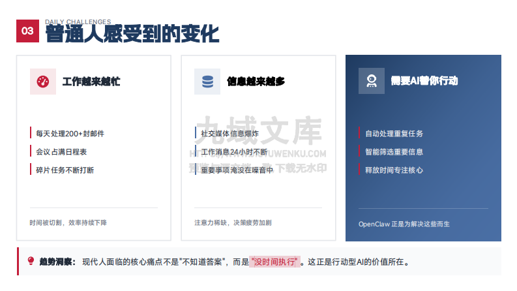Click the footer note 时间被切割，效率持续下降
Screen dimensions: 517x291
coord(68,222)
